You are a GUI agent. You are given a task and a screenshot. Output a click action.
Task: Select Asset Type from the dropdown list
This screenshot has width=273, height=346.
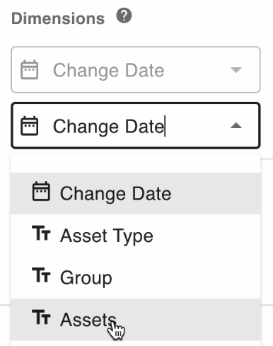[136, 236]
